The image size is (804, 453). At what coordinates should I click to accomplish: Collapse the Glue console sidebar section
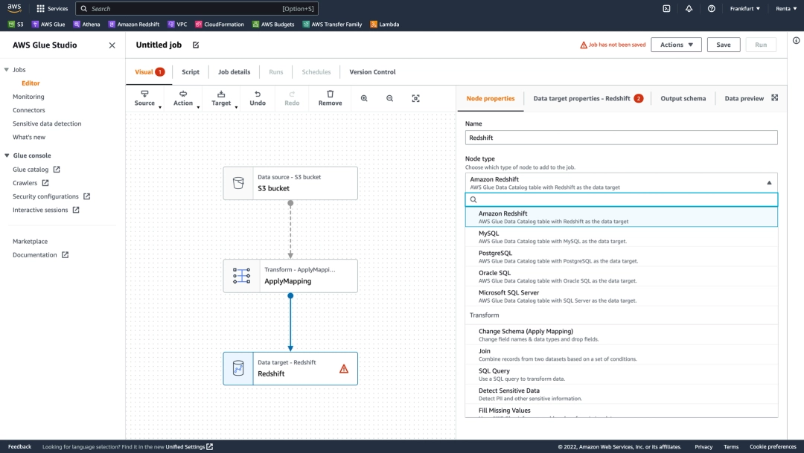[x=6, y=155]
